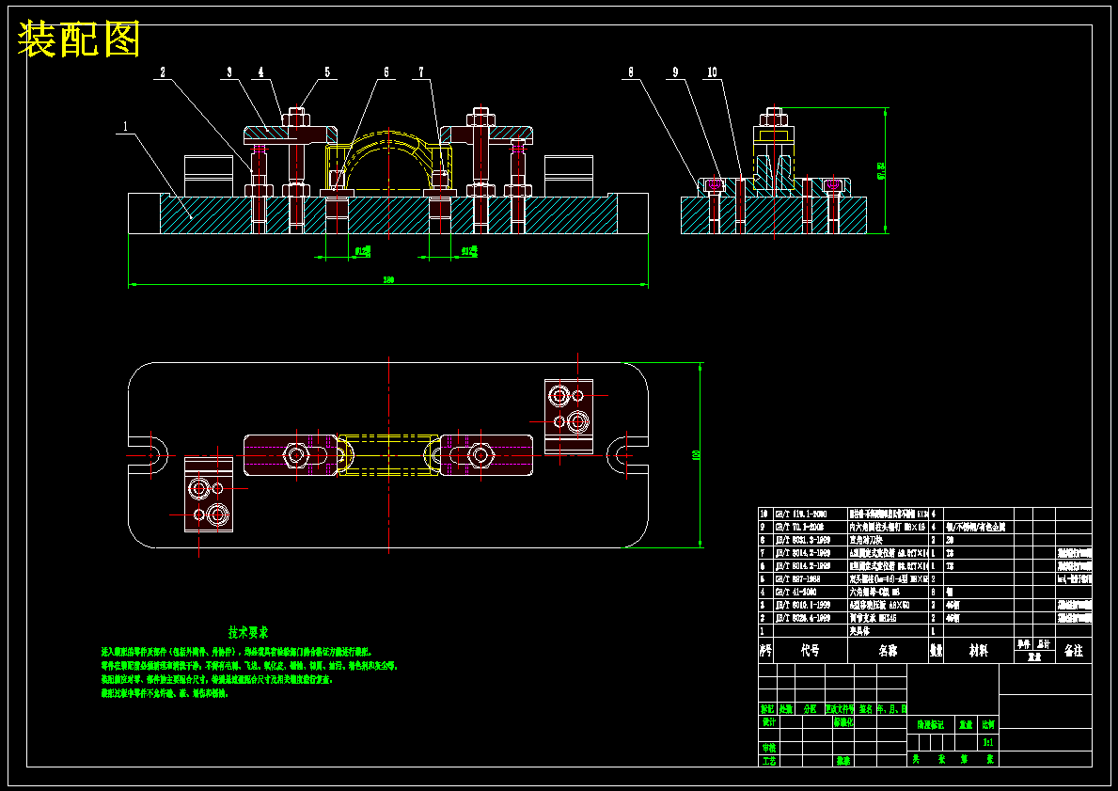Click the JB/T 8010.1-1999 standard code cell
The image size is (1118, 791).
pos(802,605)
